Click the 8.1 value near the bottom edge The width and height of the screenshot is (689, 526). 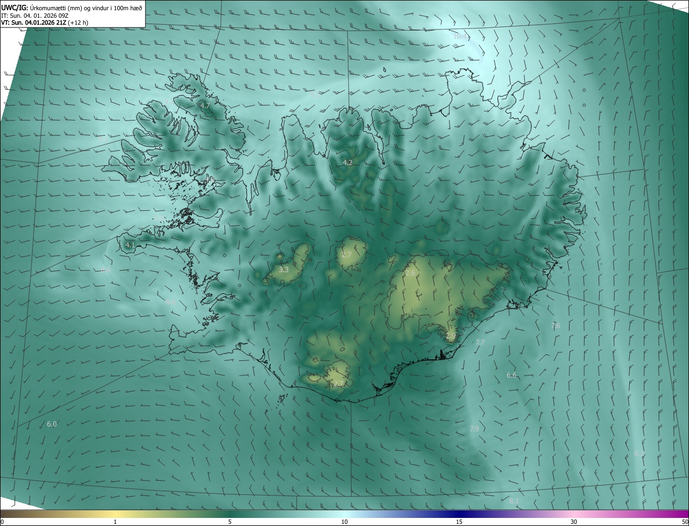pyautogui.click(x=514, y=501)
